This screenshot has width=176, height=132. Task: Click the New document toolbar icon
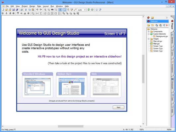(x=3, y=10)
